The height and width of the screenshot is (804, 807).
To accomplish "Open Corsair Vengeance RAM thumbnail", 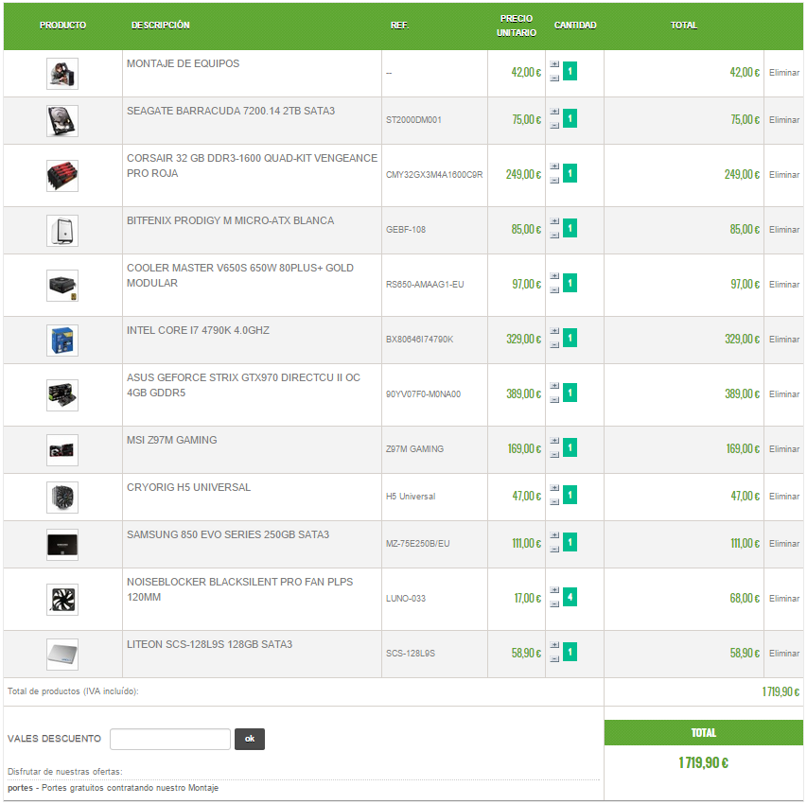I will (x=62, y=176).
